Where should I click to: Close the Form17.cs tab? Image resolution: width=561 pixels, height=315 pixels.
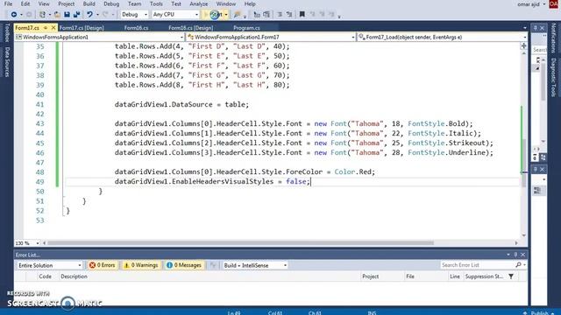(53, 27)
